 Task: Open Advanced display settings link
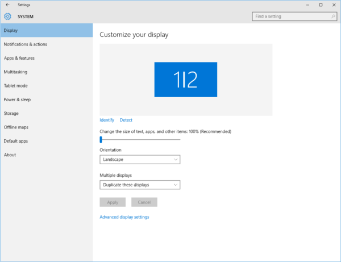(x=124, y=217)
